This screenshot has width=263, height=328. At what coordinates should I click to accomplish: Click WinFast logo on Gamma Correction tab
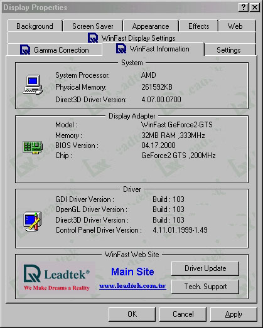tap(25, 50)
